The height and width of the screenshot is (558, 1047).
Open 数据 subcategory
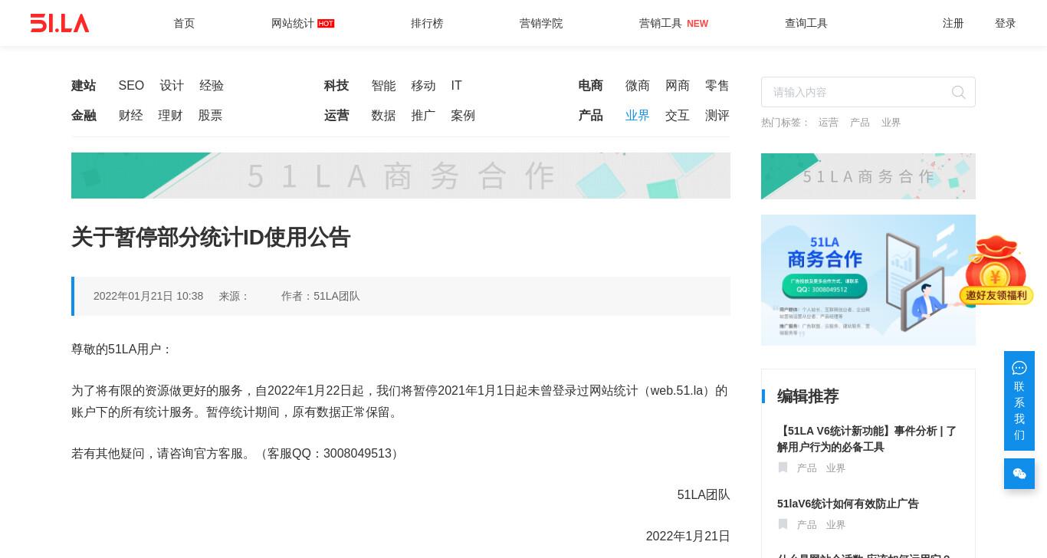[x=383, y=116]
